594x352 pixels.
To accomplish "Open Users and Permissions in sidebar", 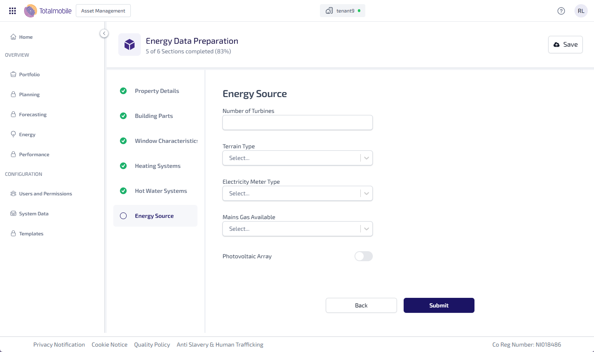I will tap(45, 194).
